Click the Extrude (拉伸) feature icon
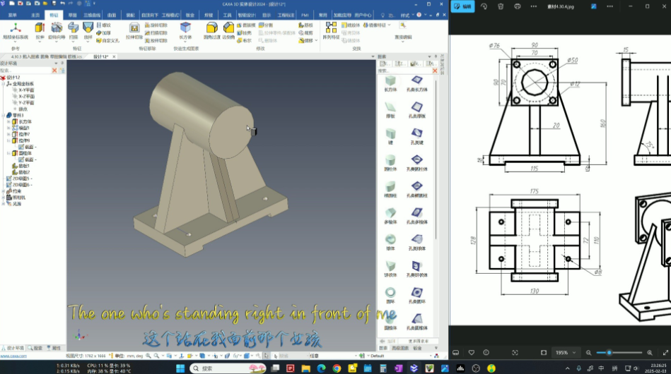 coord(40,28)
